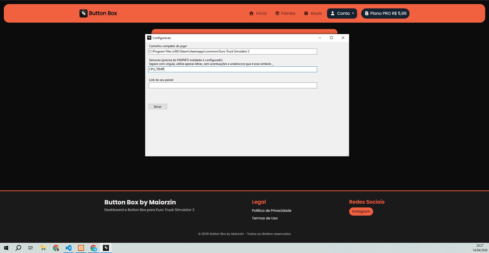Close the Configuracao window
Screen dimensions: 489x253
(x=343, y=38)
